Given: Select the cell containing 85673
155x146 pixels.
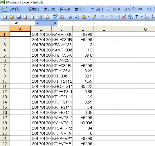Looking at the screenshot, I should [83, 86].
